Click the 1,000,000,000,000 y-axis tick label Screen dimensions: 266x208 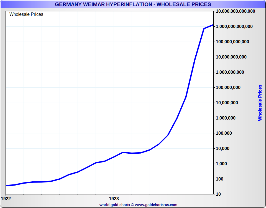point(234,27)
